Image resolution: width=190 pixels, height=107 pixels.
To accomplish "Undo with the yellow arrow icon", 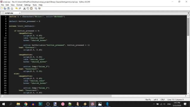I will coord(17,8).
